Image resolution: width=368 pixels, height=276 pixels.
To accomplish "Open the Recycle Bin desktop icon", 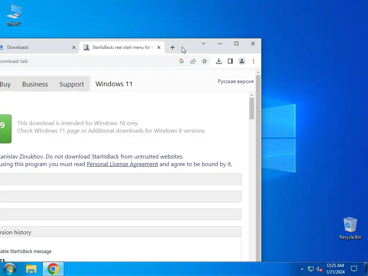I will (x=350, y=228).
